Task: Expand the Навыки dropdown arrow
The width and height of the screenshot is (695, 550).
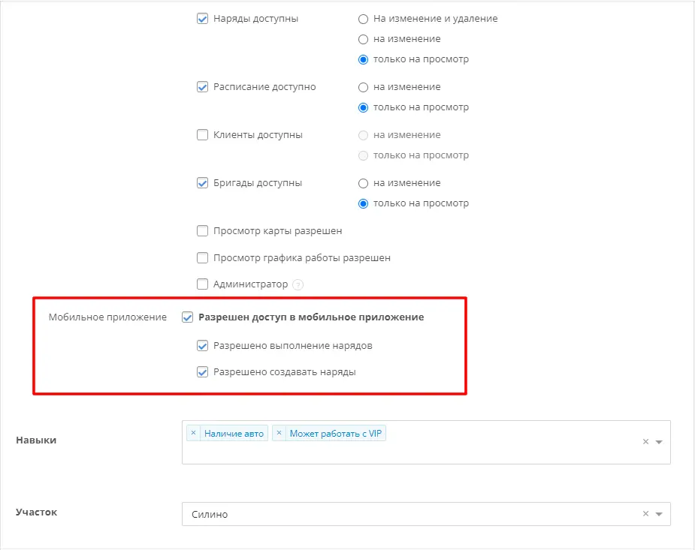Action: [x=659, y=442]
